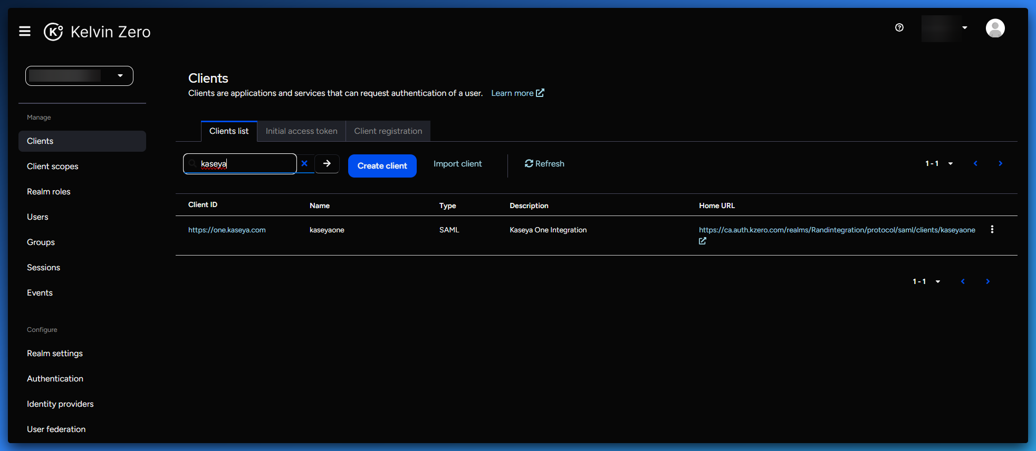This screenshot has height=451, width=1036.
Task: Open the Learn more link
Action: pos(517,93)
